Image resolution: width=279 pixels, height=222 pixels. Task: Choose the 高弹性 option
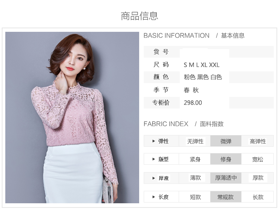258,141
